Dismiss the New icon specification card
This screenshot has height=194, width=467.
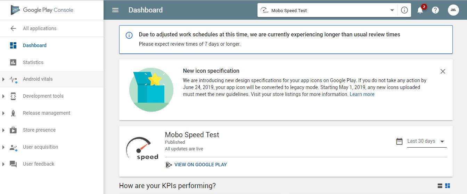click(443, 71)
